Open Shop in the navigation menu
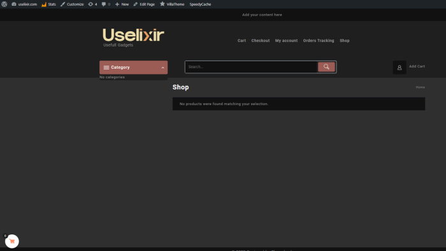 [345, 41]
